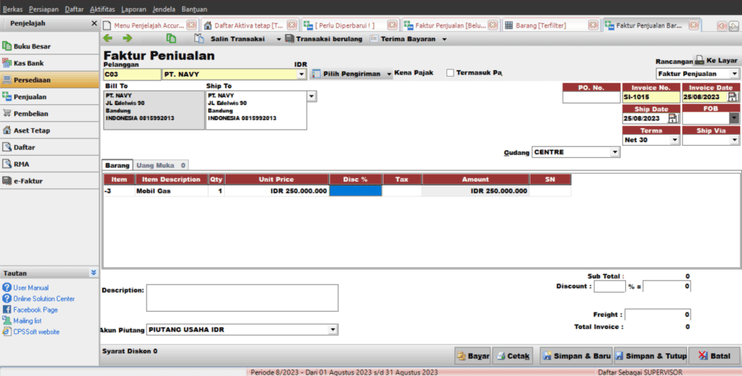Open Online Solution Center link
The height and width of the screenshot is (376, 742).
click(x=44, y=298)
